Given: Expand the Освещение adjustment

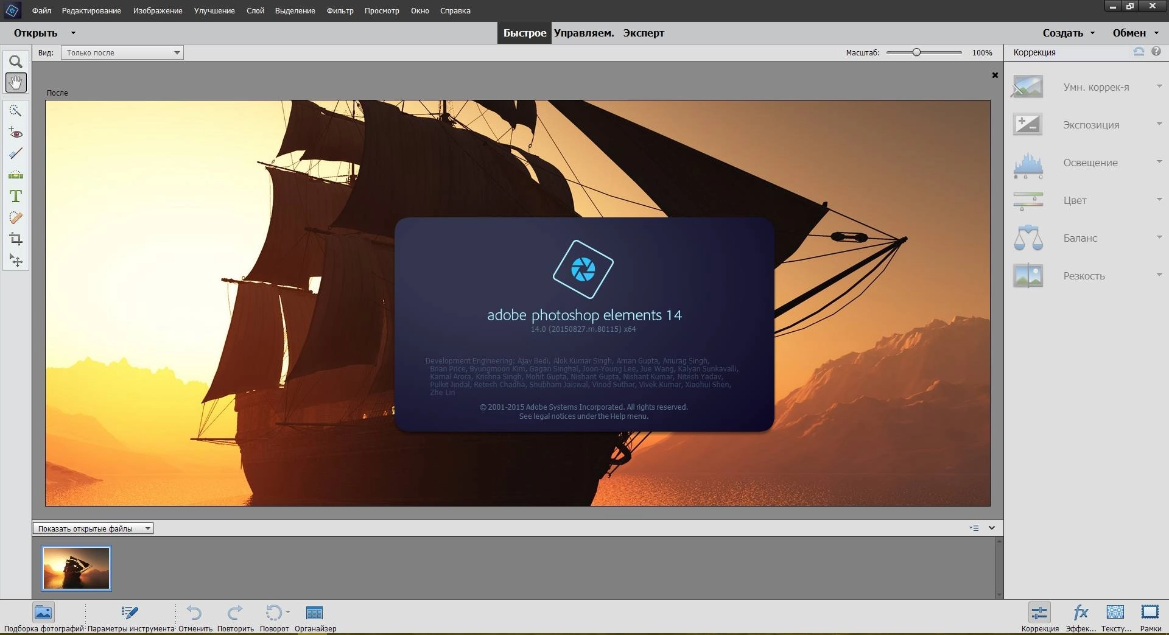Looking at the screenshot, I should (x=1159, y=162).
